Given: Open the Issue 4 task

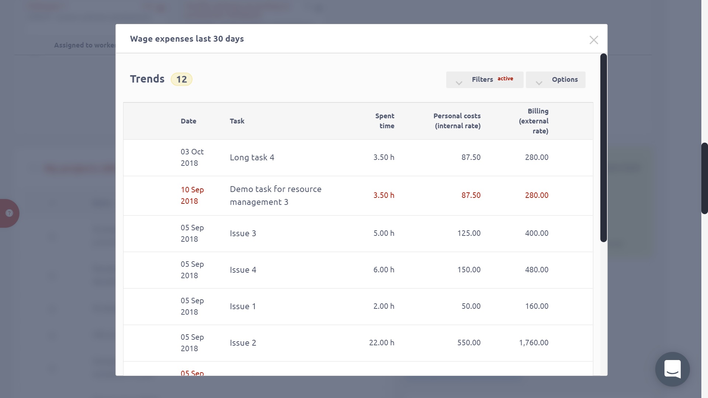Looking at the screenshot, I should 243,270.
